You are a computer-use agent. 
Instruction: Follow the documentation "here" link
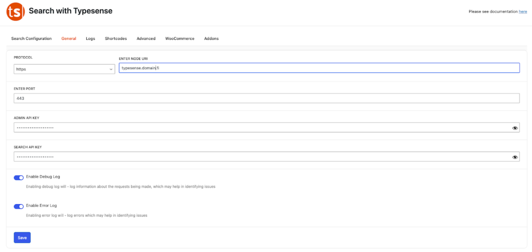coord(523,11)
